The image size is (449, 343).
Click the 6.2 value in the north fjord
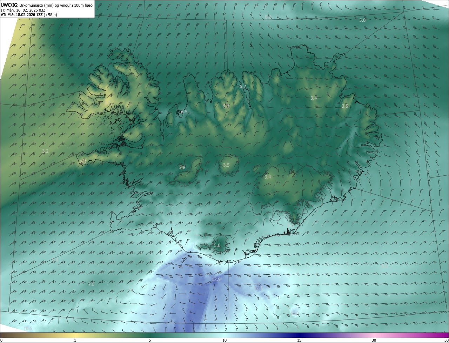tap(243, 86)
